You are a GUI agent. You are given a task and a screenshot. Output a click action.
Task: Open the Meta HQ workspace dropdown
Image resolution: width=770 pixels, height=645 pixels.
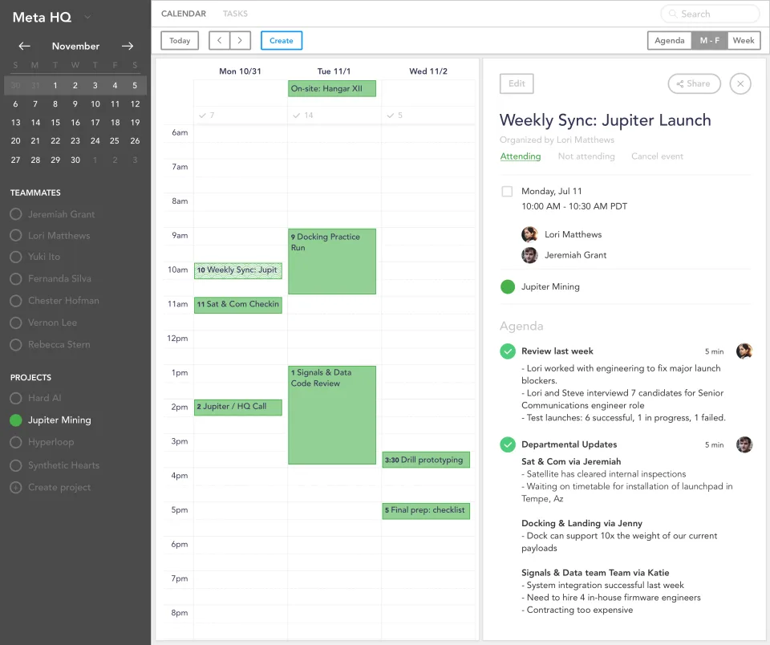[87, 17]
